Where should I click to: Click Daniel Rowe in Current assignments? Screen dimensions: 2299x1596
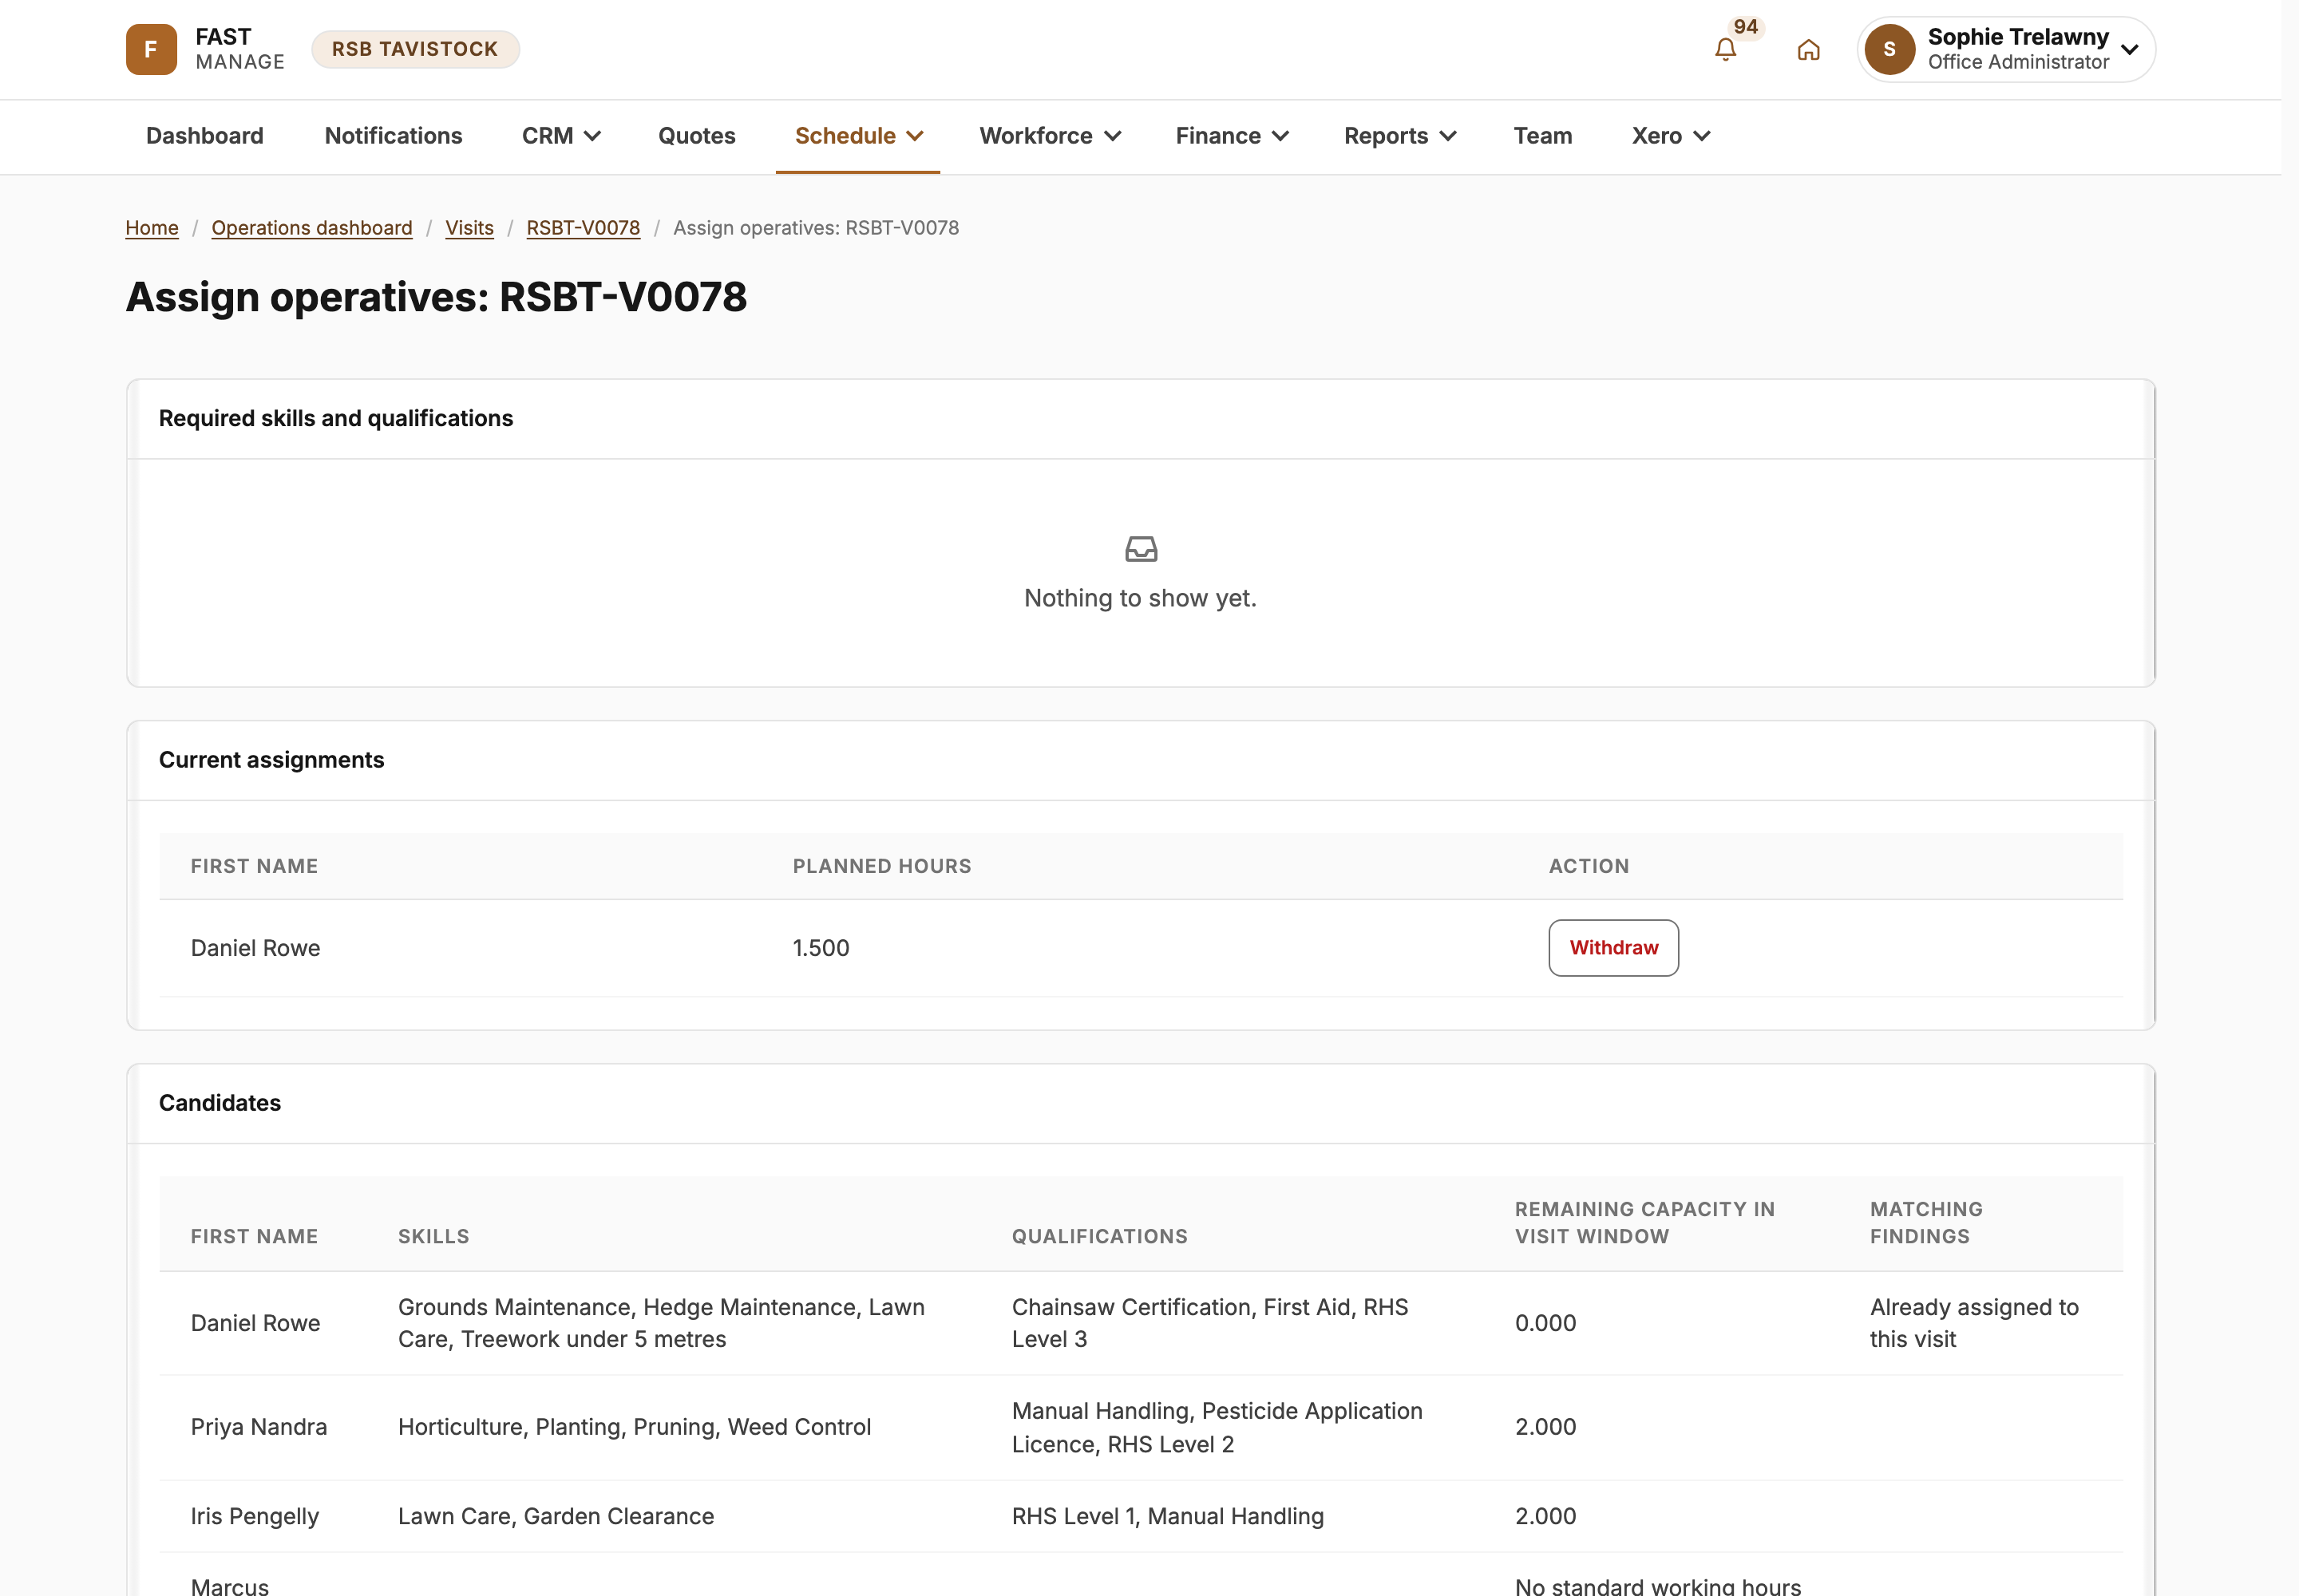coord(255,948)
